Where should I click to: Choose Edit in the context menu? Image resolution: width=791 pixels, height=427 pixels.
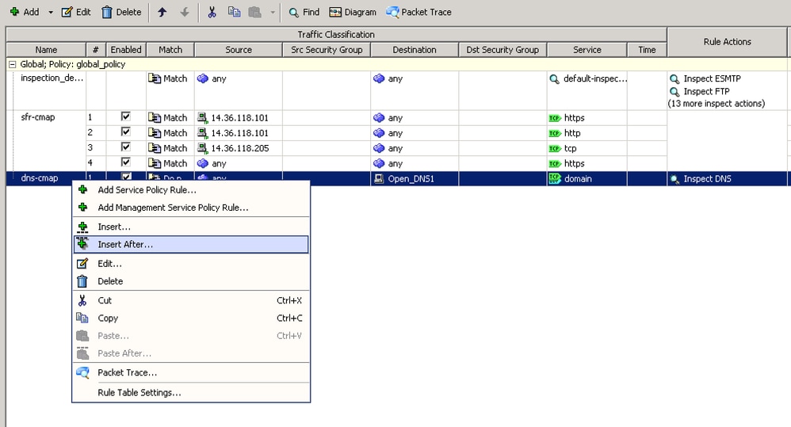tap(191, 264)
